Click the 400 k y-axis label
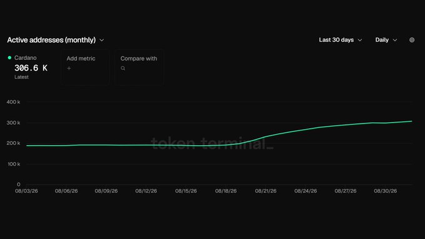The image size is (425, 239). coord(13,102)
